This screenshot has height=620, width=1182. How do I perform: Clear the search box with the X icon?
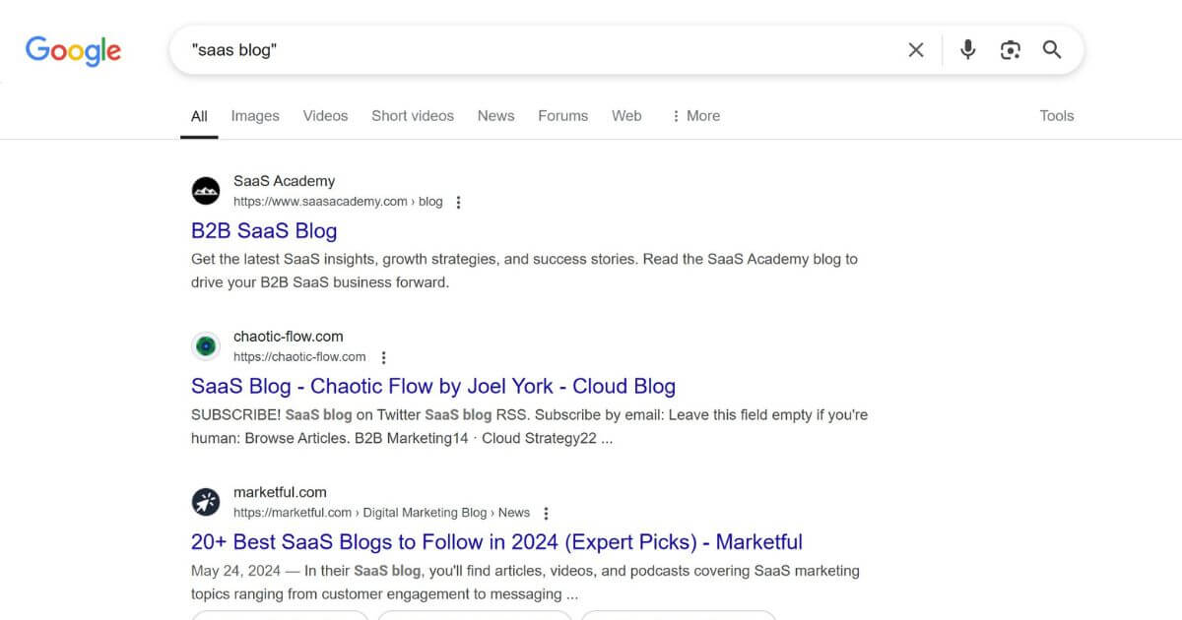pos(916,50)
